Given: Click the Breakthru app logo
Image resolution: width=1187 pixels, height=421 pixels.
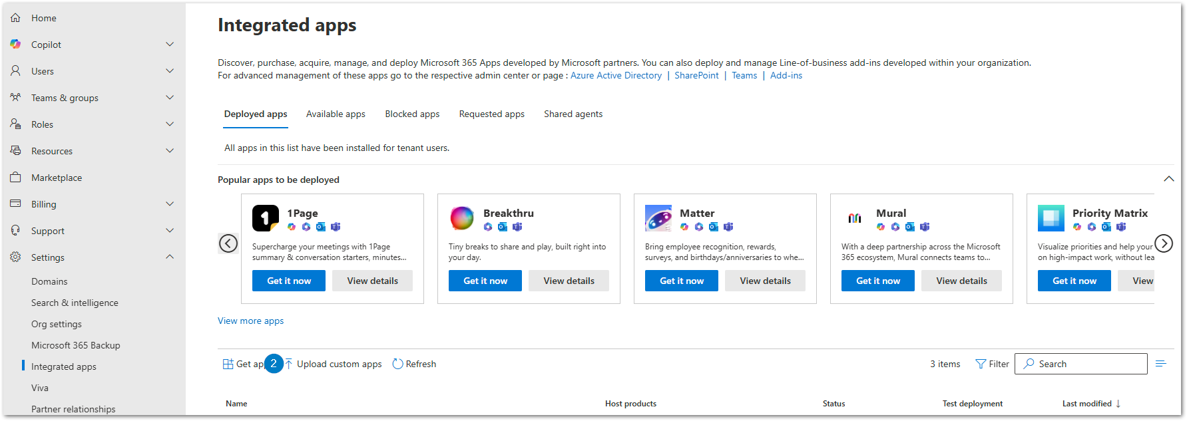Looking at the screenshot, I should (x=462, y=218).
